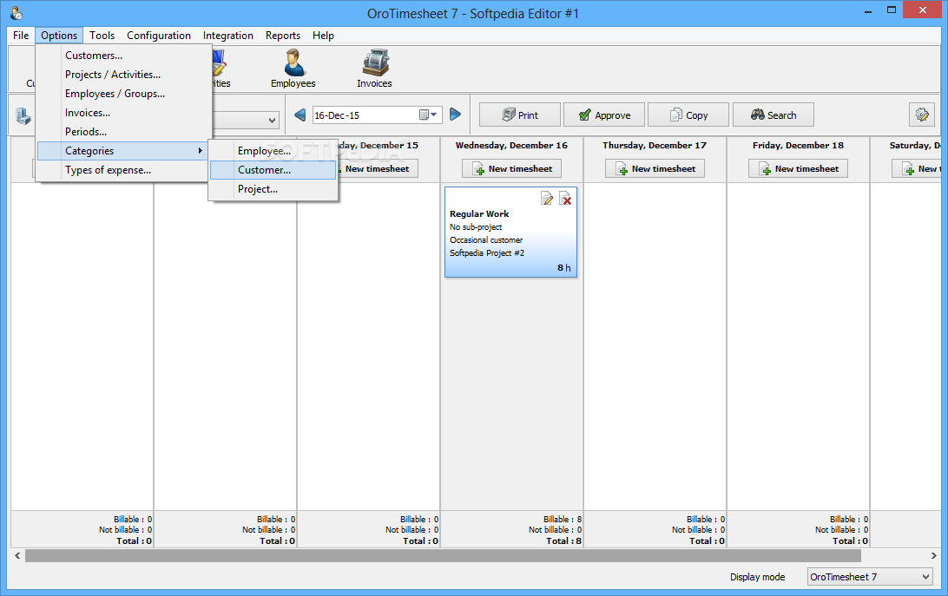
Task: Select Projects / Activities... menu entry
Action: click(124, 75)
